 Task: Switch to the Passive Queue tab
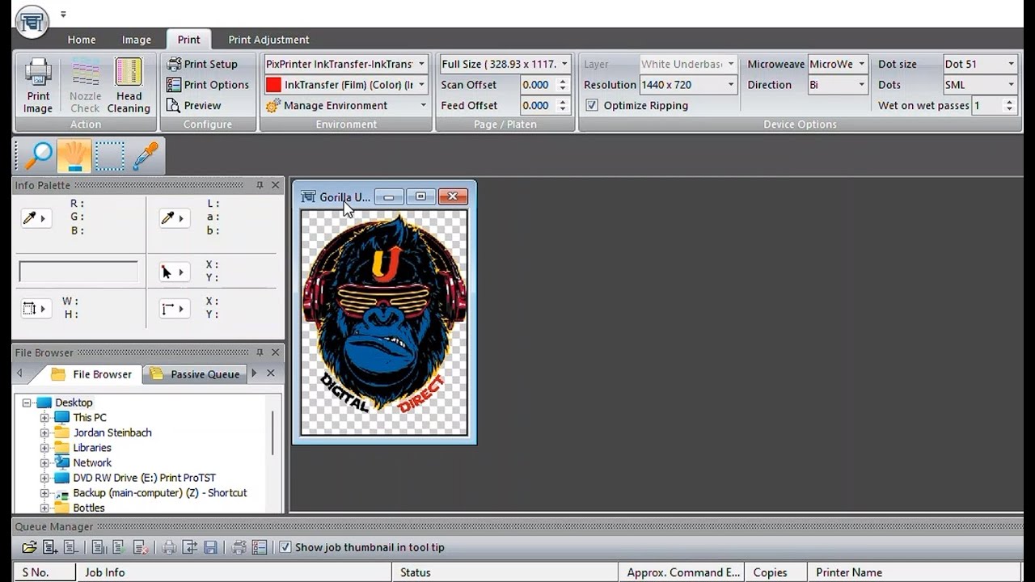click(195, 374)
